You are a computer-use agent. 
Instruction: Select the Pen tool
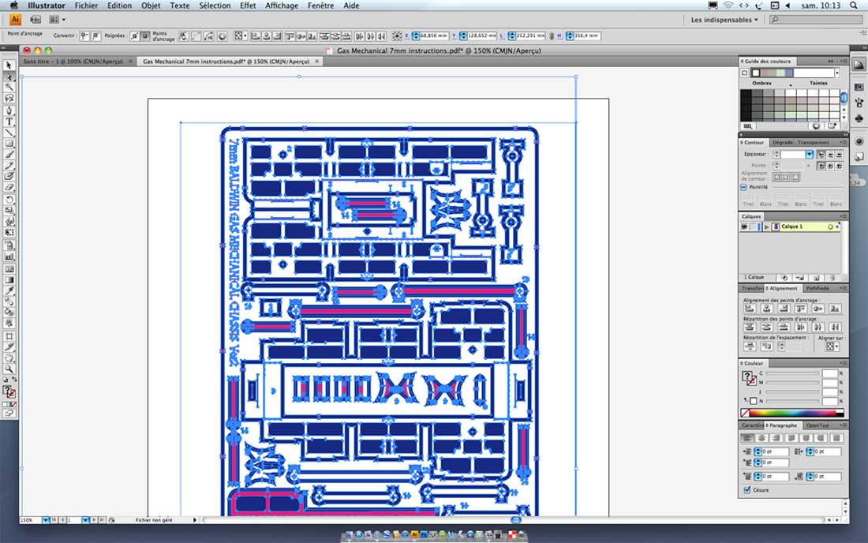coord(9,110)
